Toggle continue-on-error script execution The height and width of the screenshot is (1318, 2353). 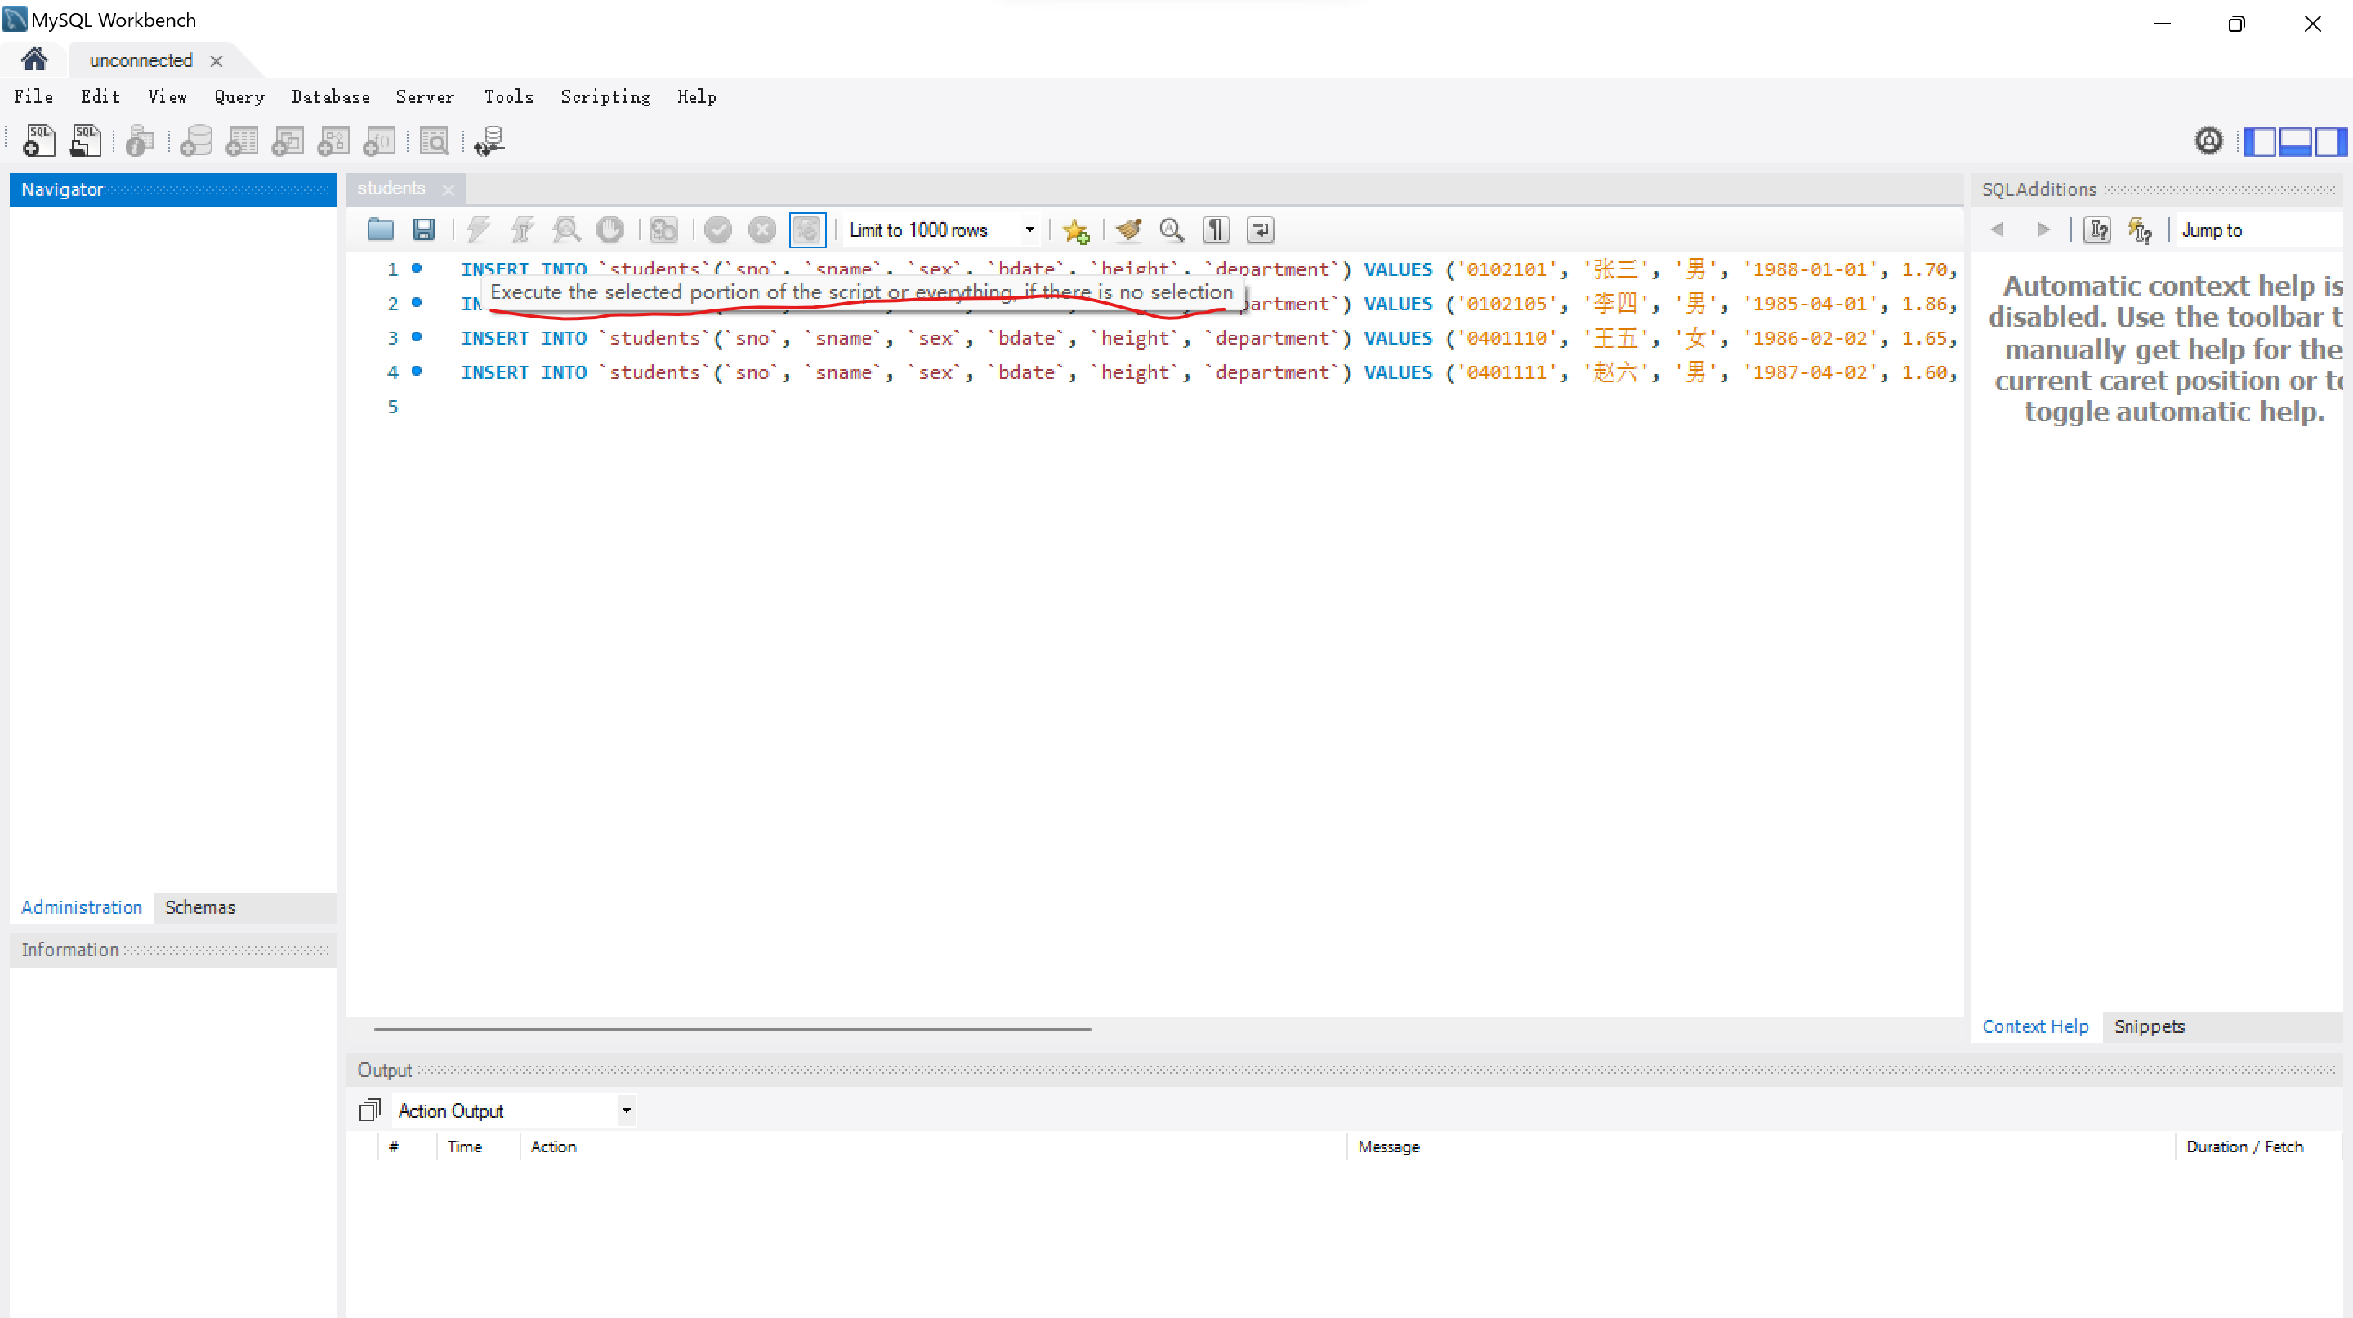pos(664,230)
